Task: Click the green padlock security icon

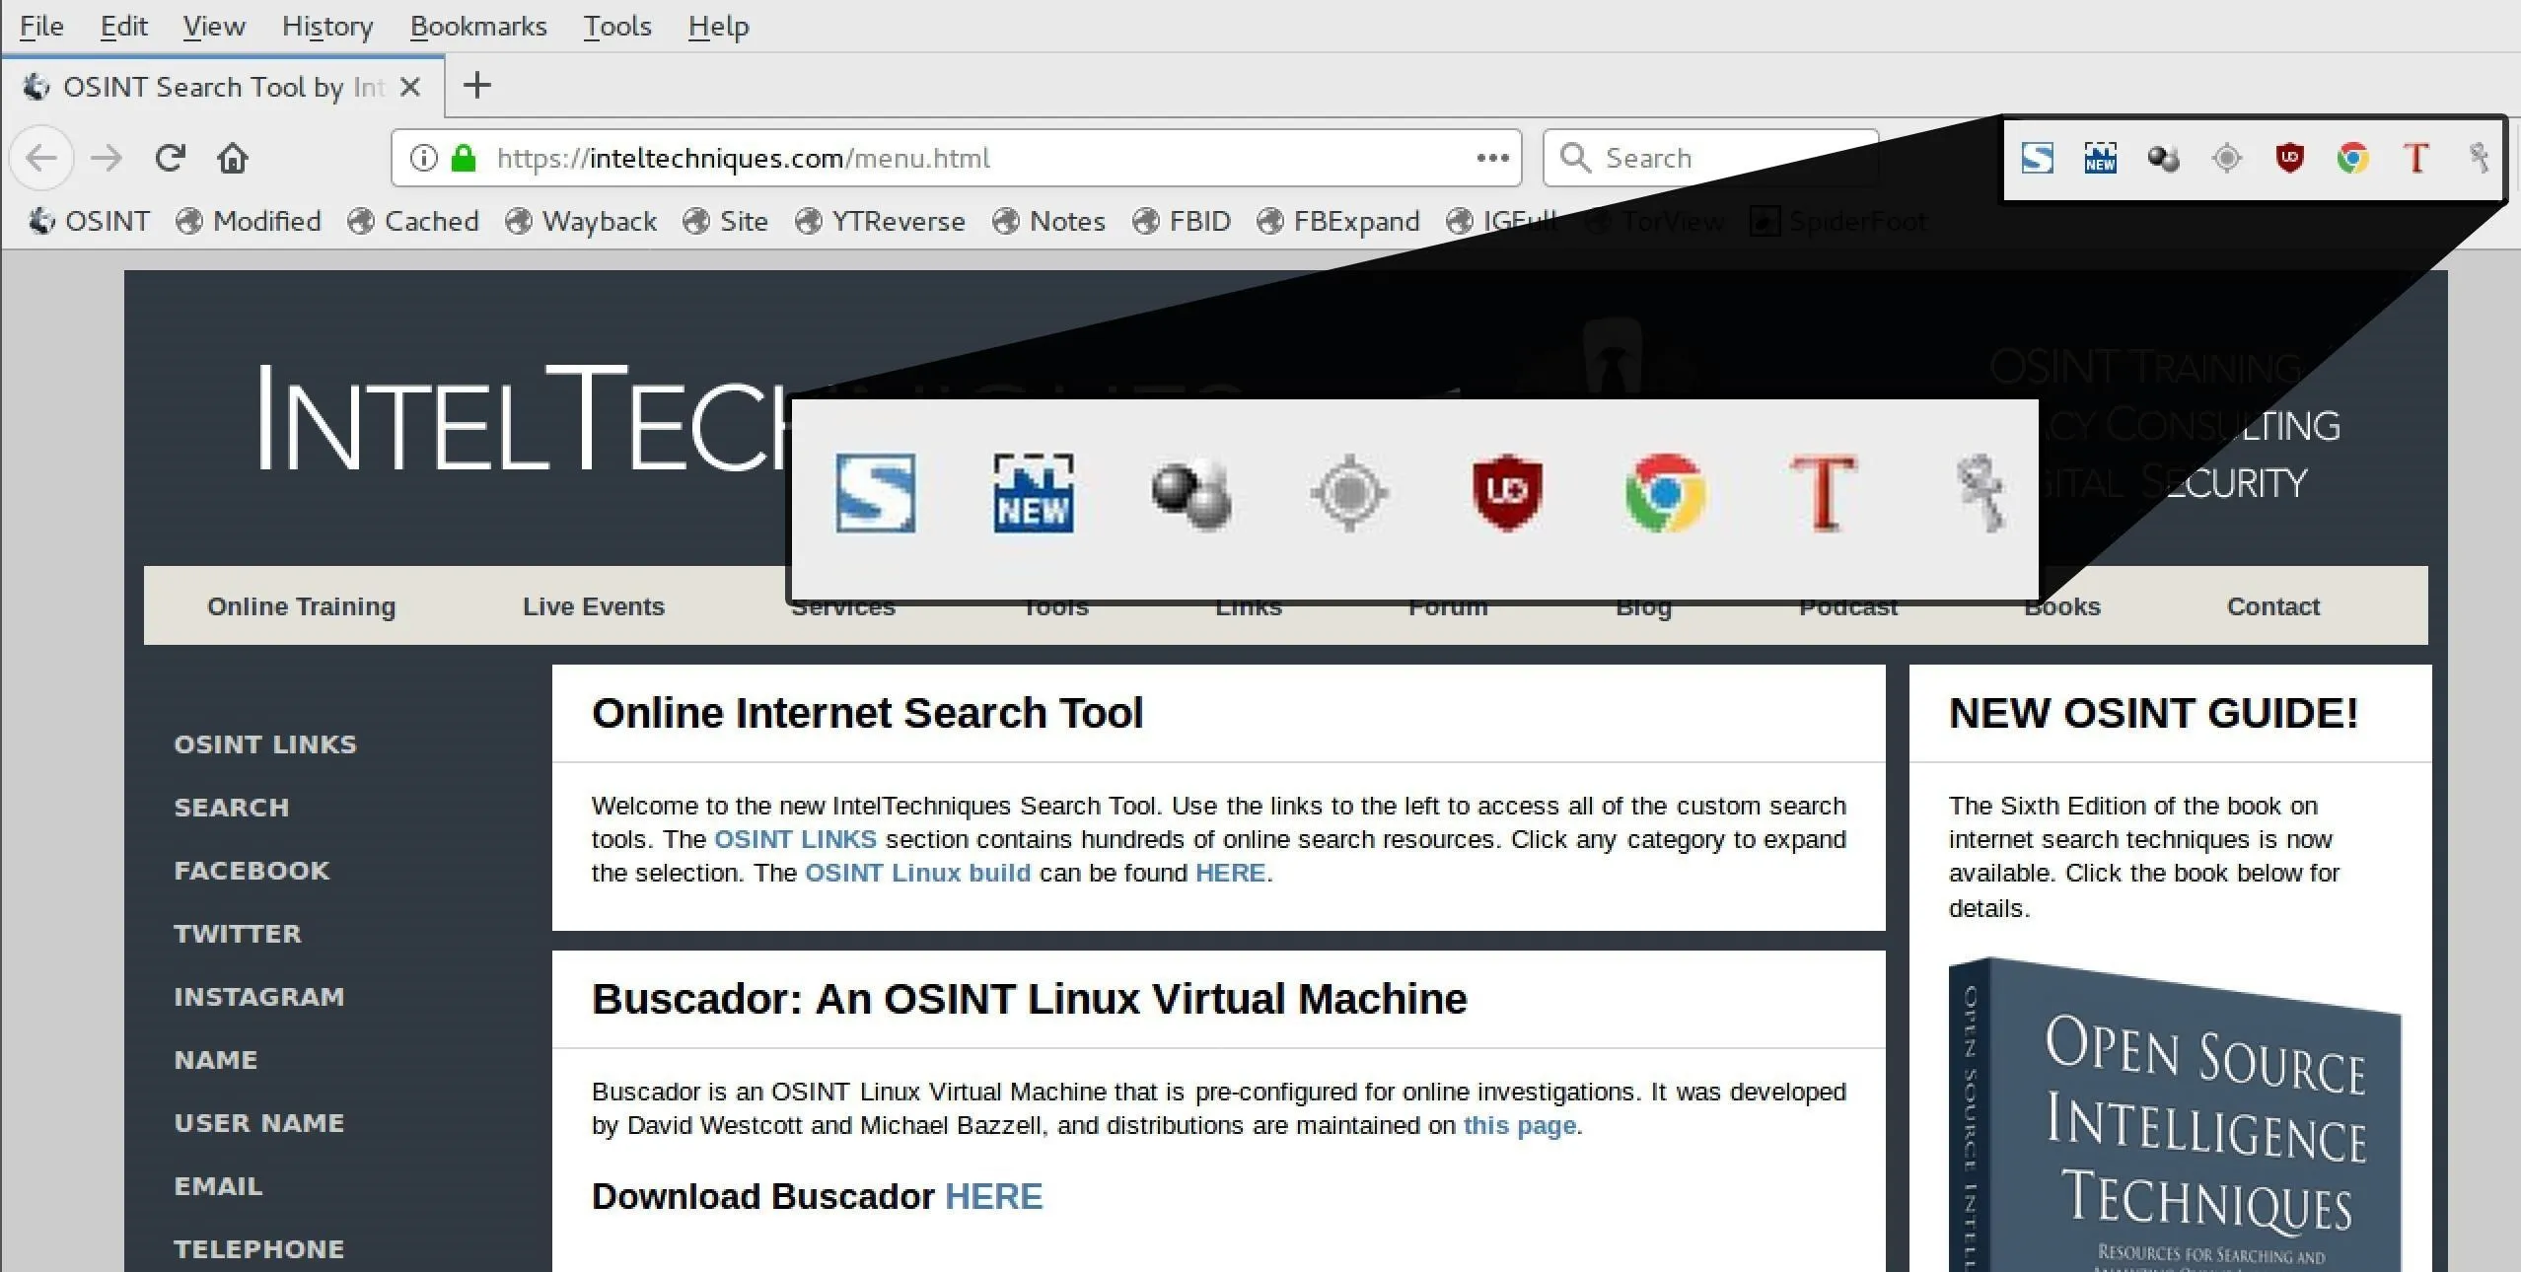Action: point(464,158)
